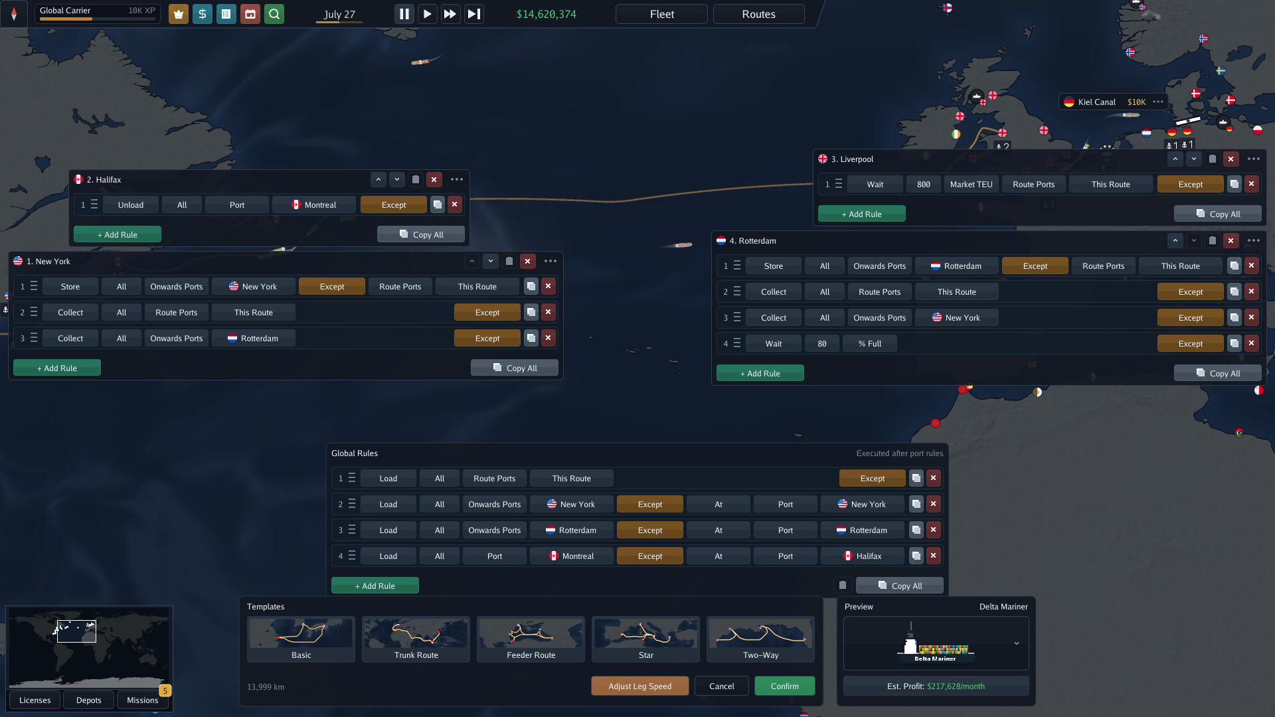Image resolution: width=1275 pixels, height=717 pixels.
Task: Confirm the route setup
Action: pos(785,686)
